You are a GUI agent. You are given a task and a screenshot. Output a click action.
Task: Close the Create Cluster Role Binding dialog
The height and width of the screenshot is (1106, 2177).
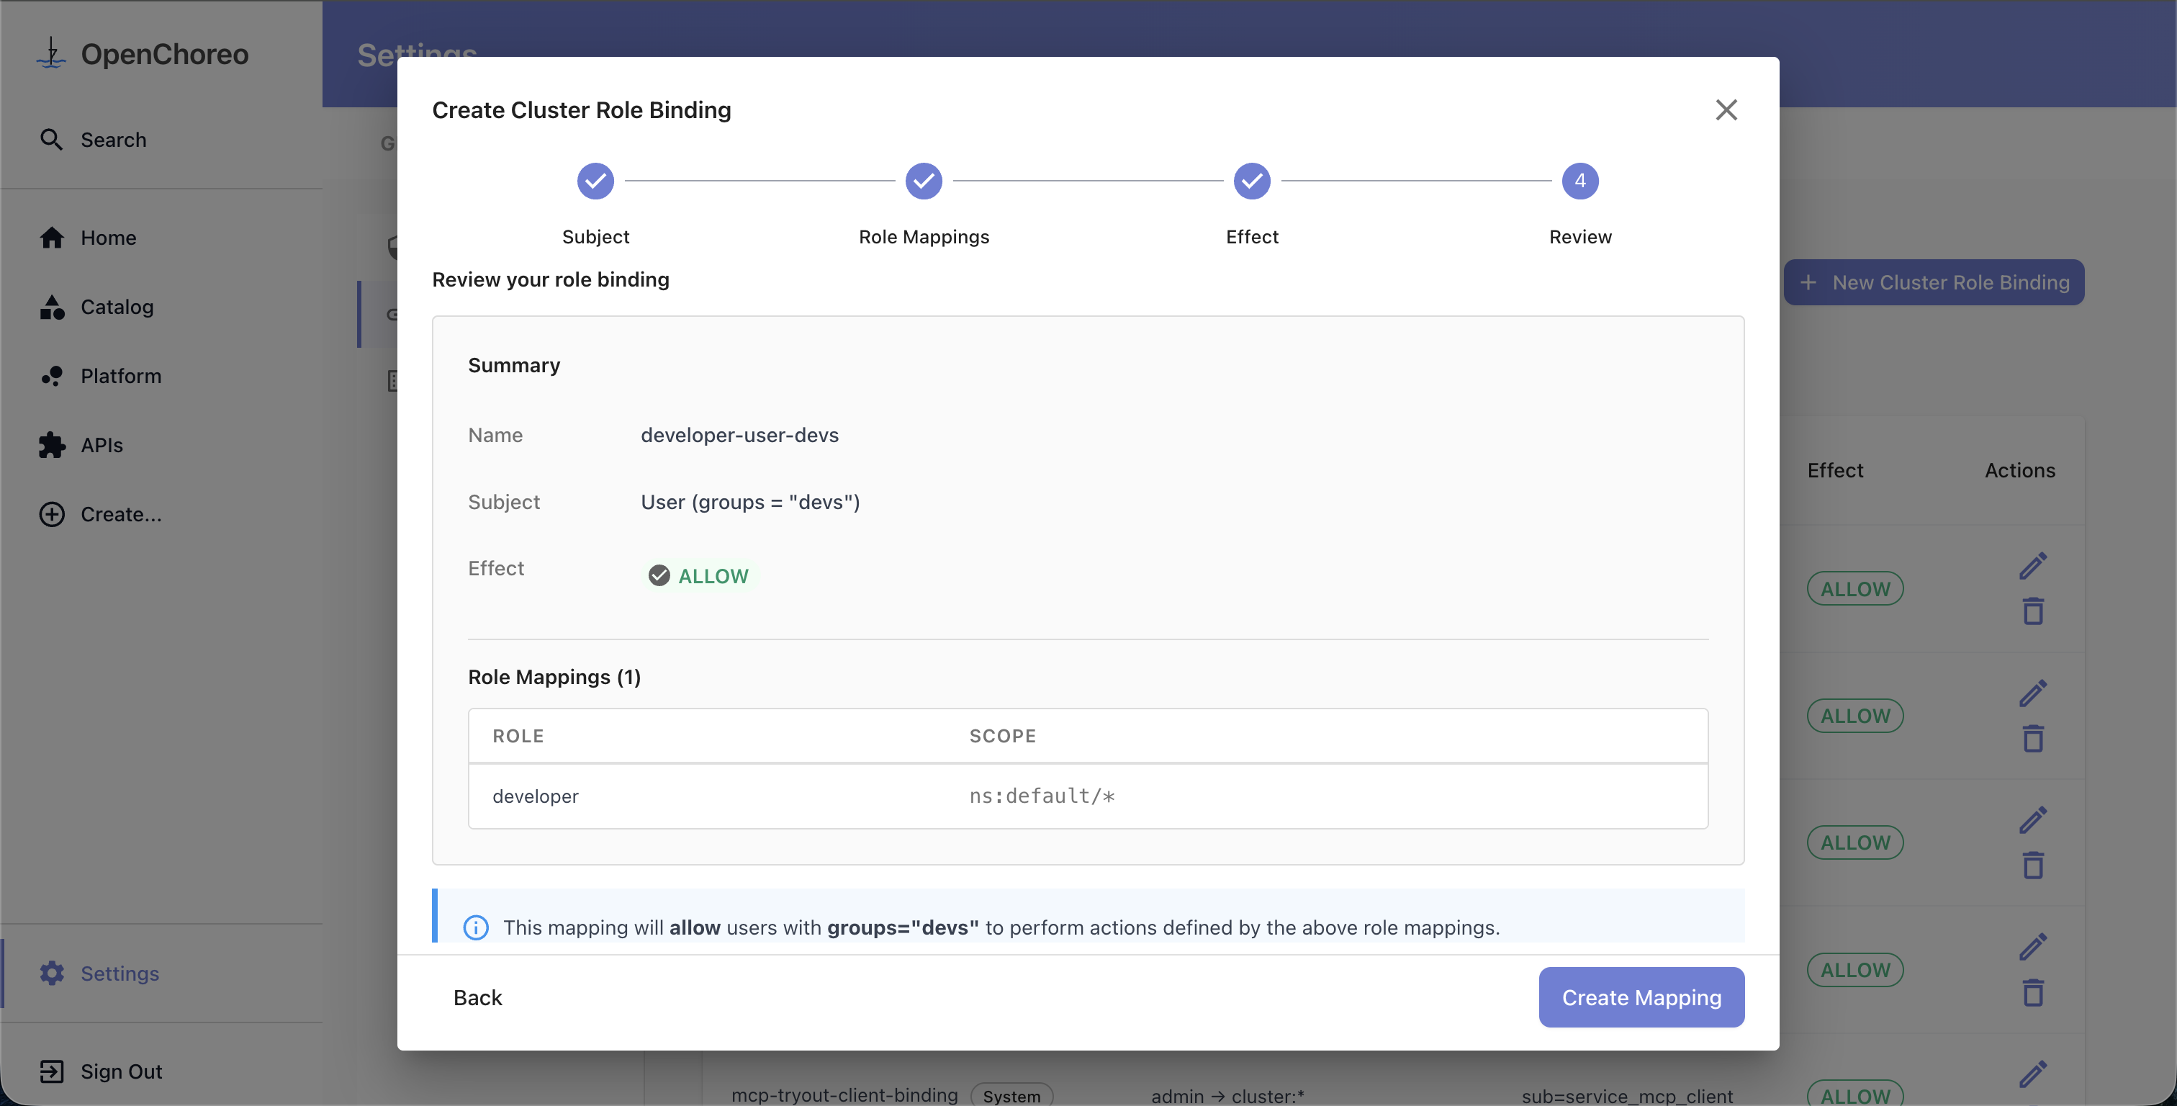click(x=1726, y=110)
